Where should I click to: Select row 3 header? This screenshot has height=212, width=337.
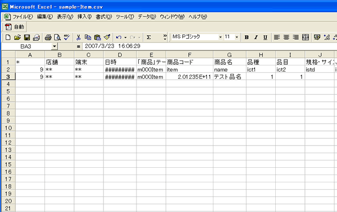(8, 77)
